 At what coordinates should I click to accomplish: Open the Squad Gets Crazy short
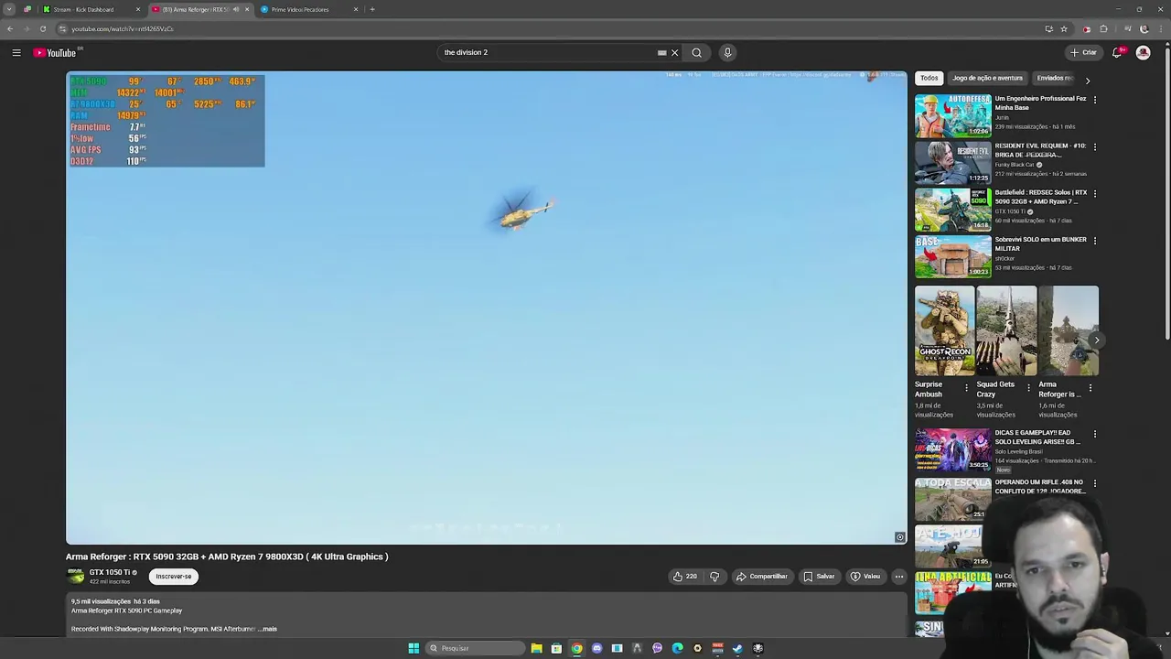pyautogui.click(x=1006, y=330)
